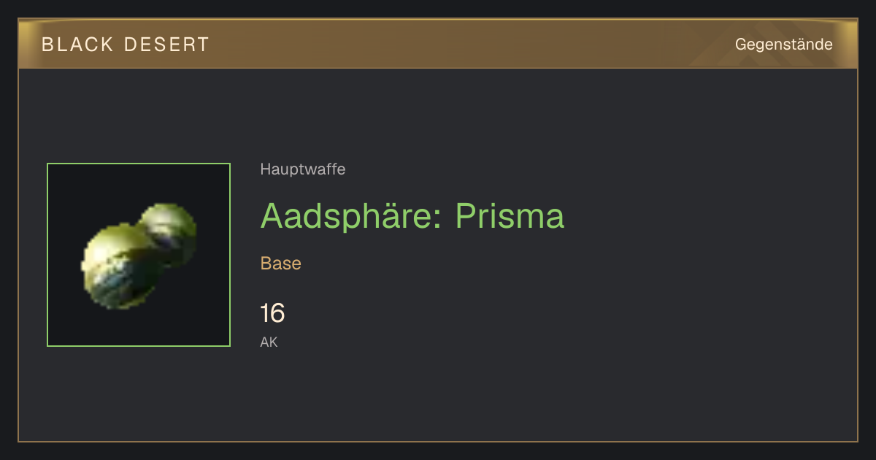
Task: Click the smaller upper orb in icon
Action: click(169, 232)
